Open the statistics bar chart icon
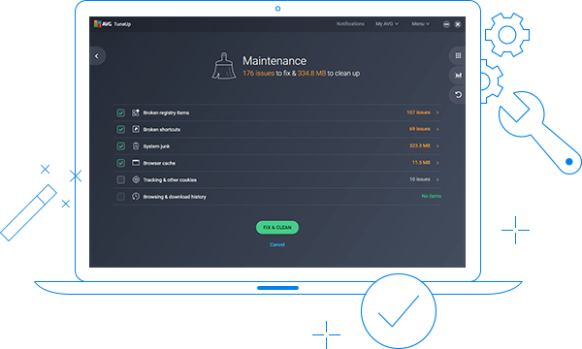 (x=458, y=75)
